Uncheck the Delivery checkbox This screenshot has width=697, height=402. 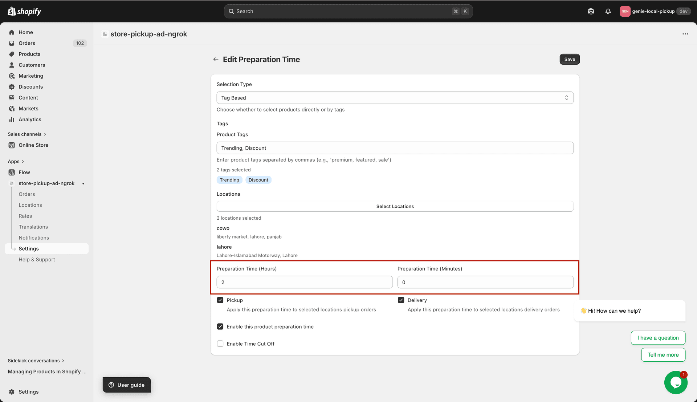click(x=401, y=300)
